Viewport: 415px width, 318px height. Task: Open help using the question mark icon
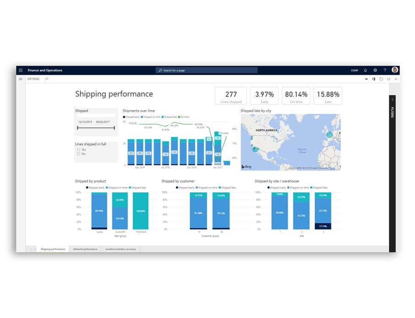pos(385,70)
